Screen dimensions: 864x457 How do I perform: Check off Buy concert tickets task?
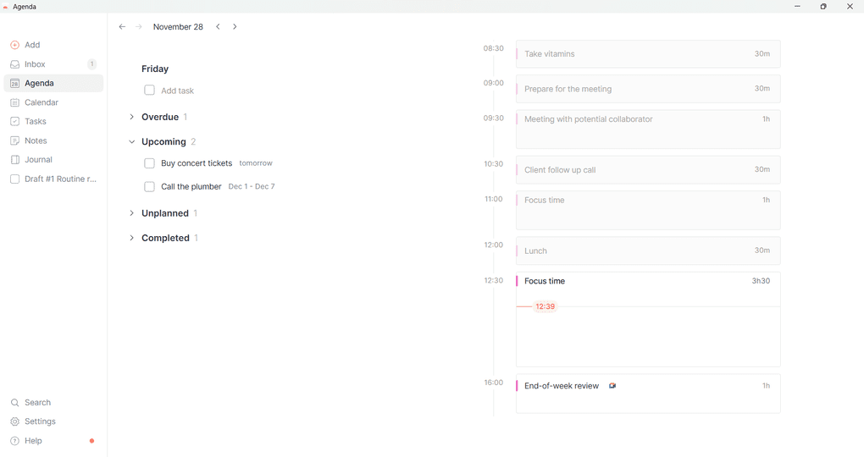149,163
